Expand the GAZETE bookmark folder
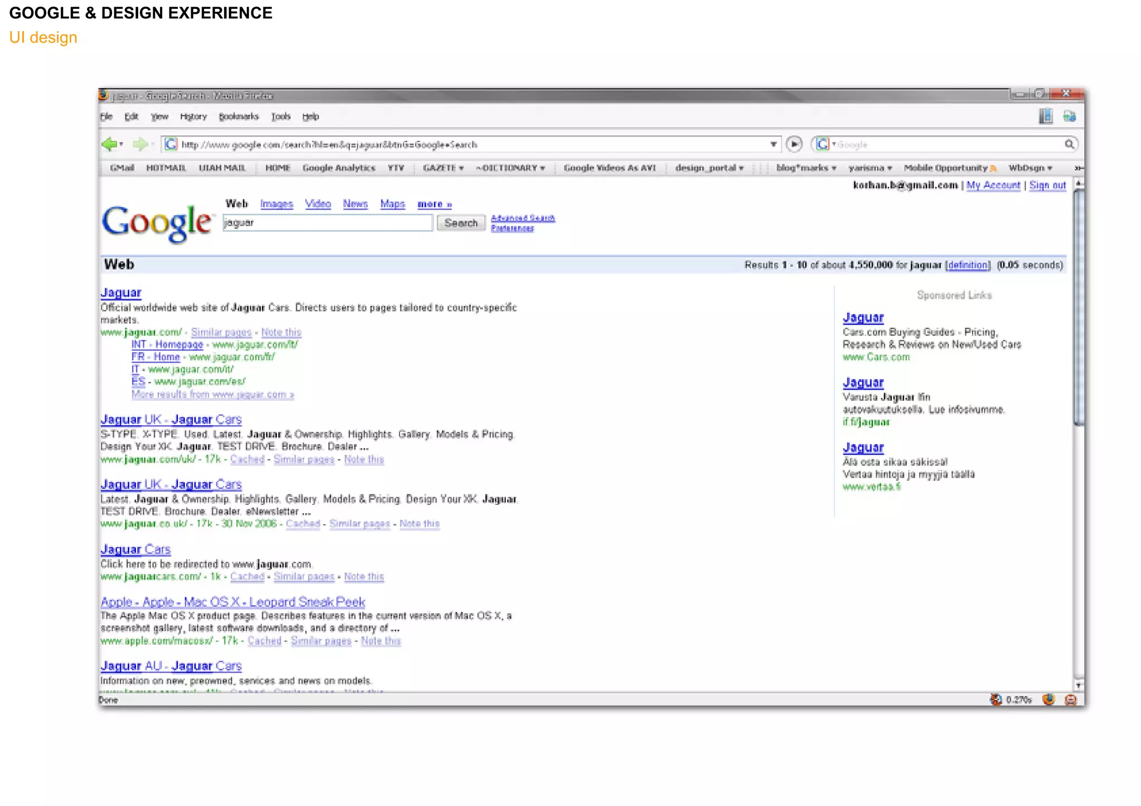The width and height of the screenshot is (1141, 806). [x=443, y=168]
